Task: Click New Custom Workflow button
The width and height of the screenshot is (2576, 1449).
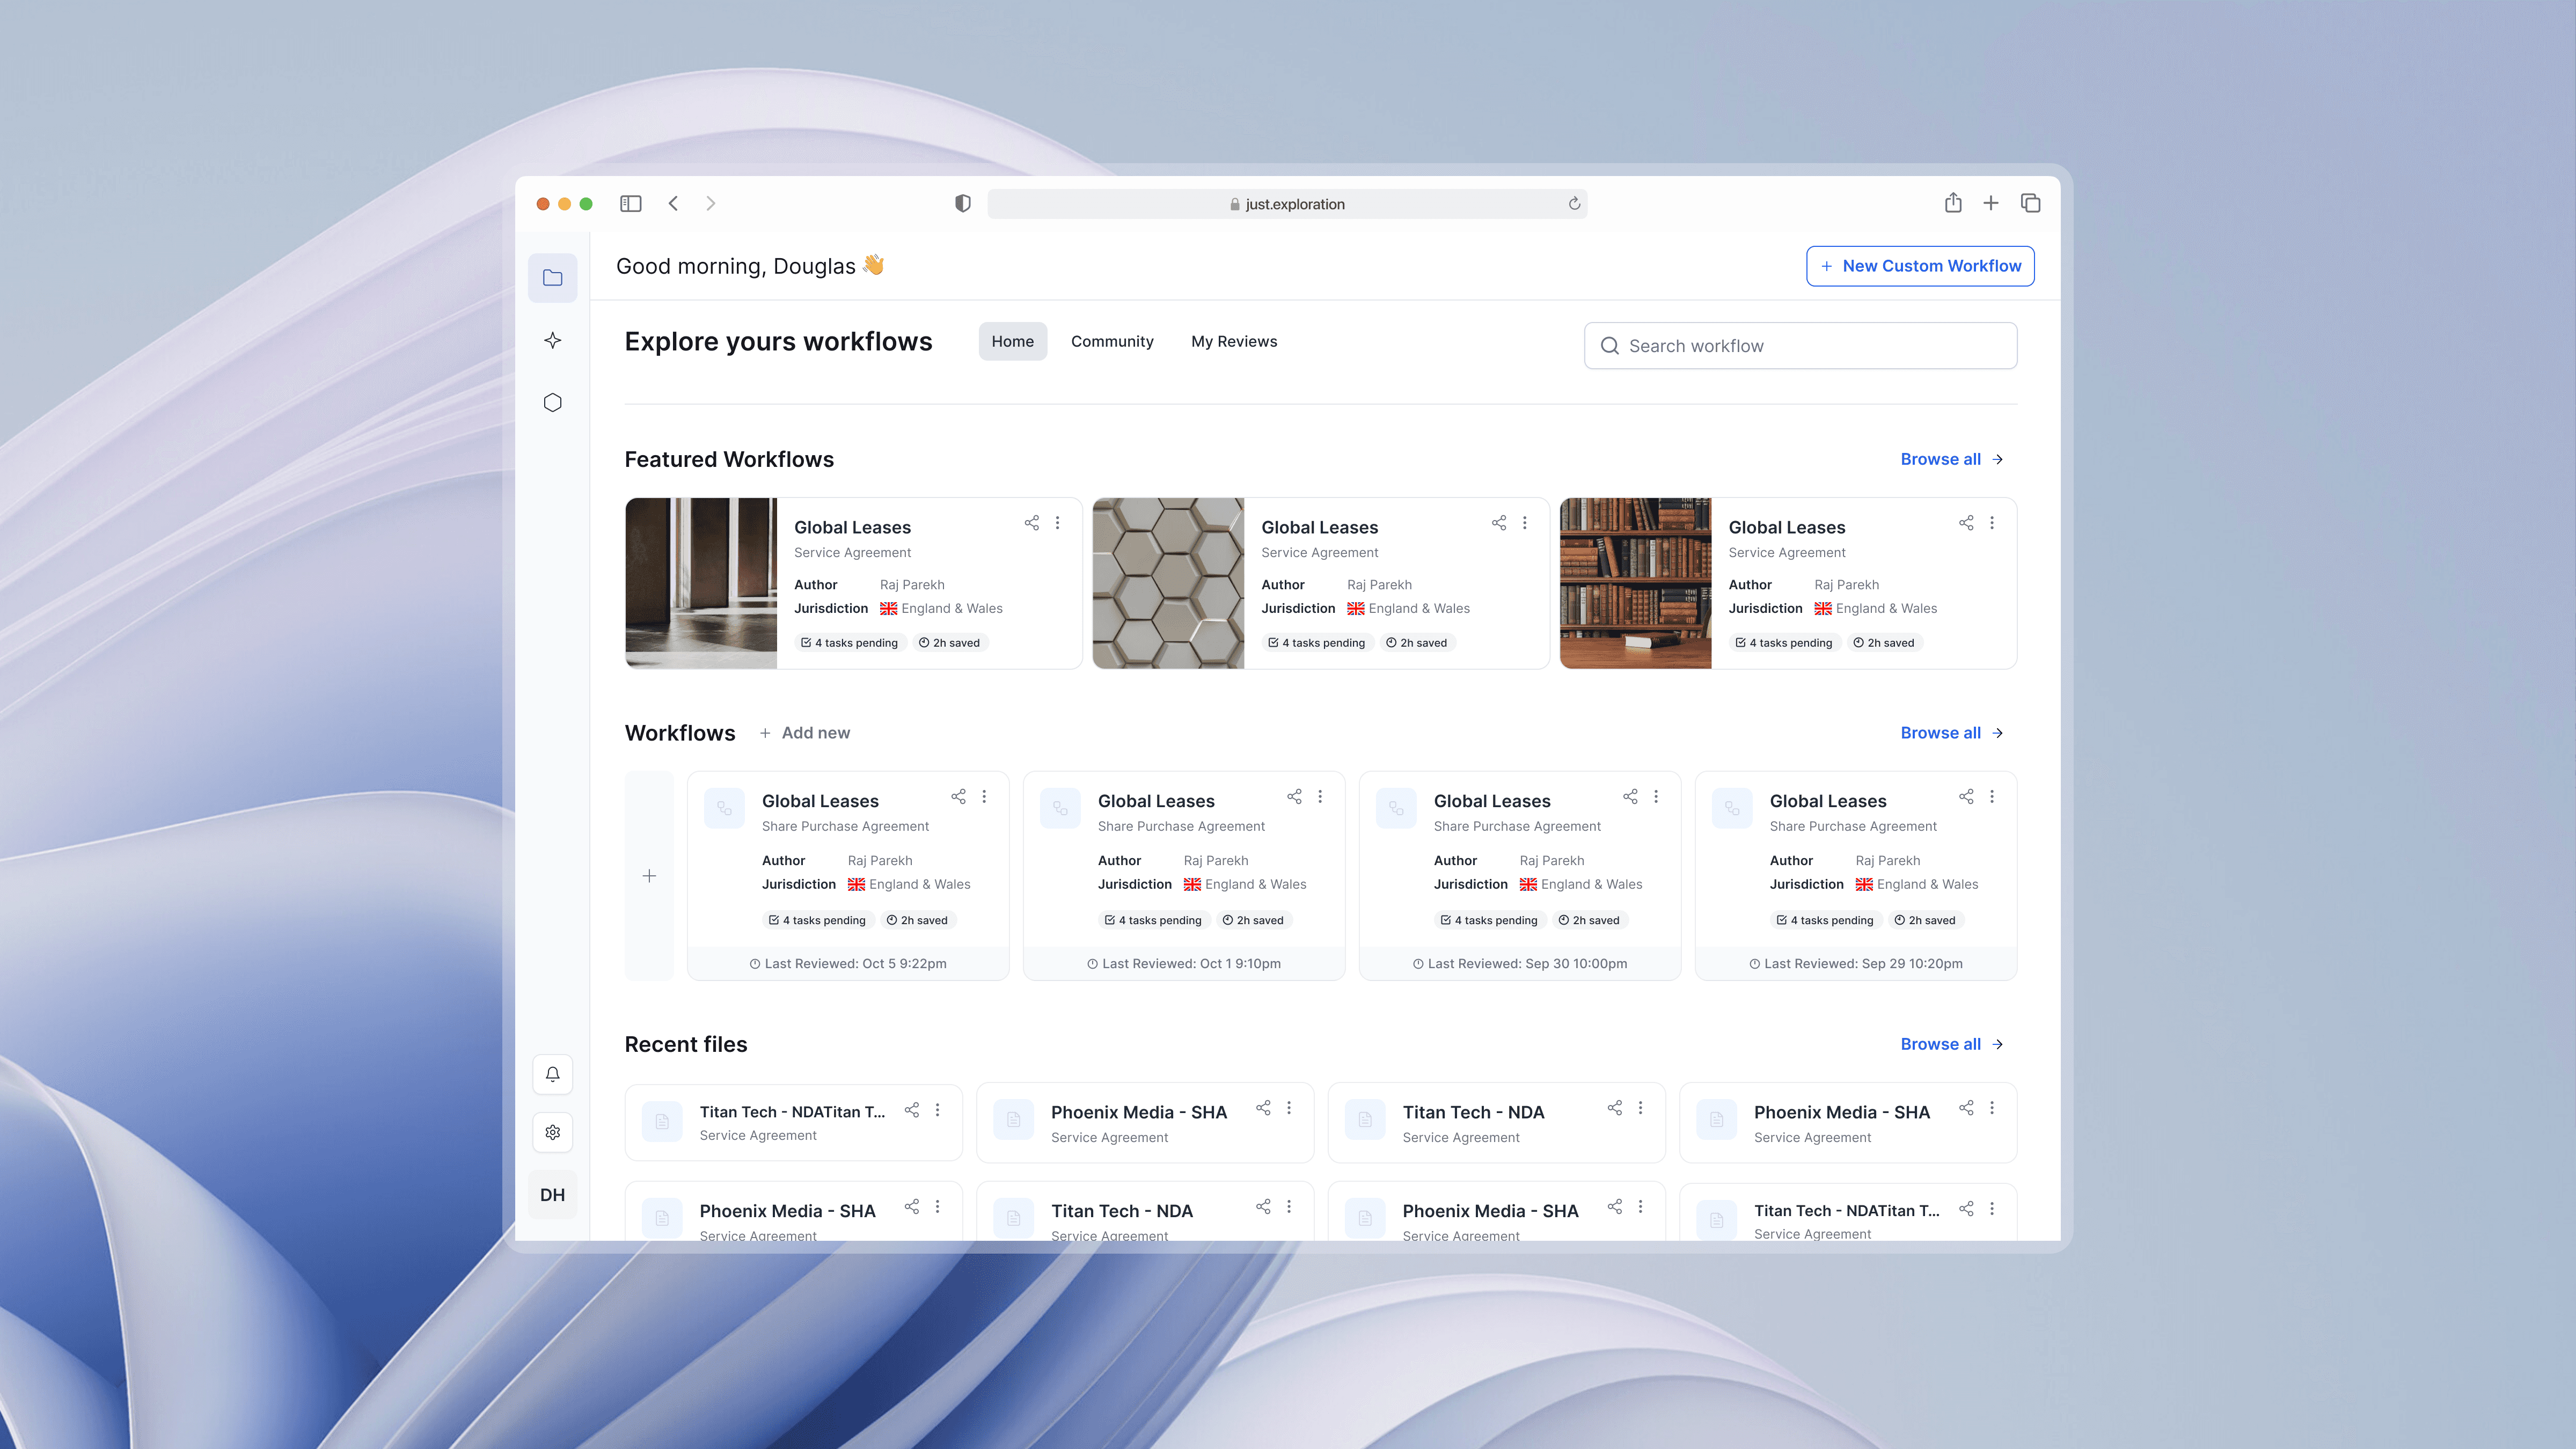Action: pyautogui.click(x=1919, y=266)
